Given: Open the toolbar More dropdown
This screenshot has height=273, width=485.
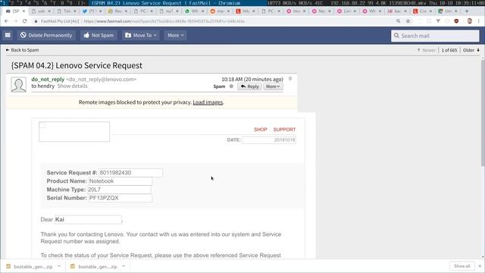Looking at the screenshot, I should pos(175,36).
